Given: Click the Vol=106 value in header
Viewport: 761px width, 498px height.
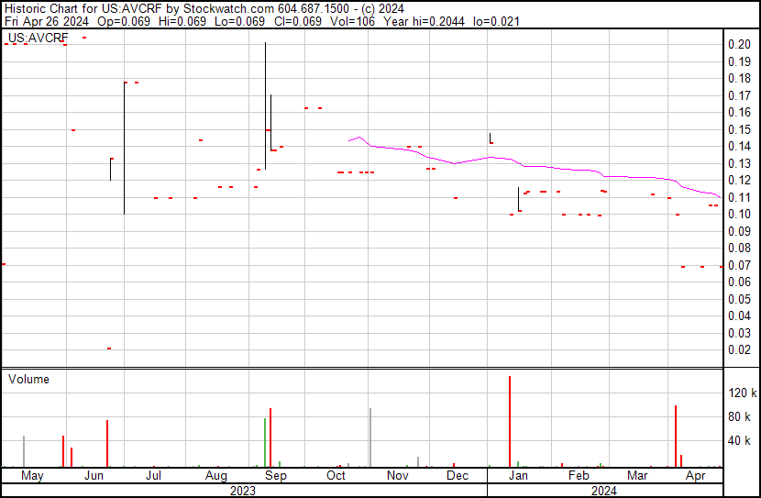Looking at the screenshot, I should (x=352, y=22).
